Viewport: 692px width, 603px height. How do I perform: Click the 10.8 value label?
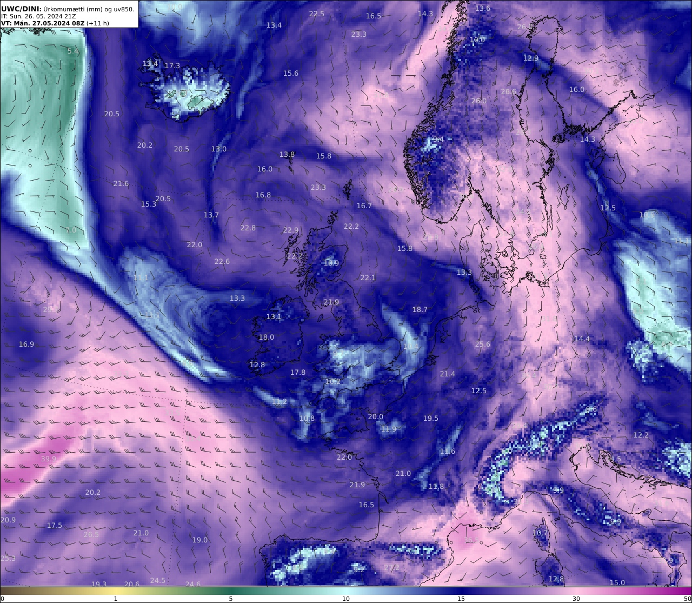[x=307, y=418]
